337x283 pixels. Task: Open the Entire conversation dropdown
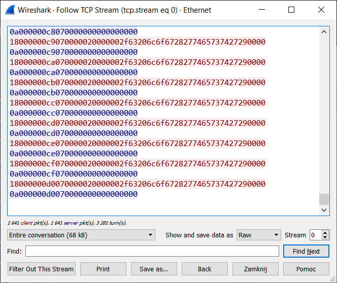[81, 235]
